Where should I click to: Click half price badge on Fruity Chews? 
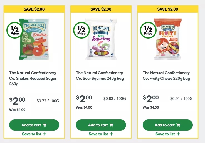click(148, 30)
